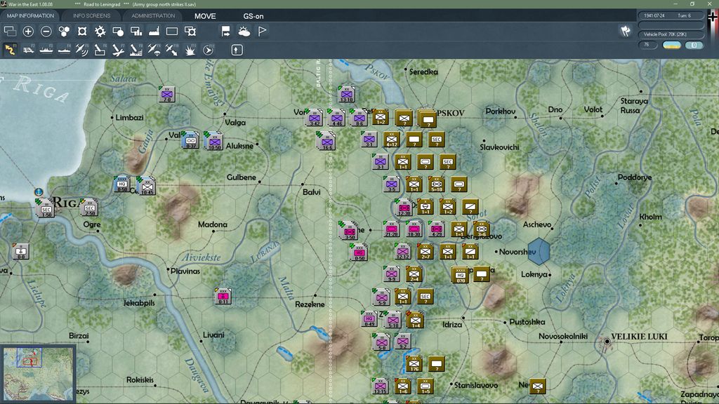Select Amphibious transport (F4) icon

[x=64, y=50]
